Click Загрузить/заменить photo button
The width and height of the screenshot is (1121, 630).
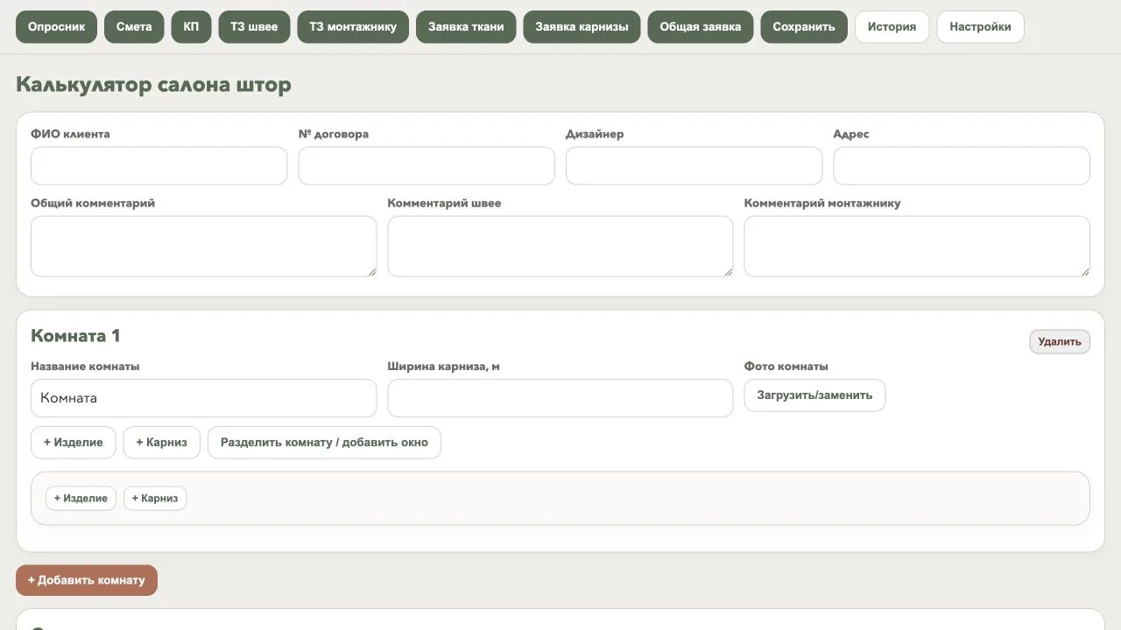(814, 395)
